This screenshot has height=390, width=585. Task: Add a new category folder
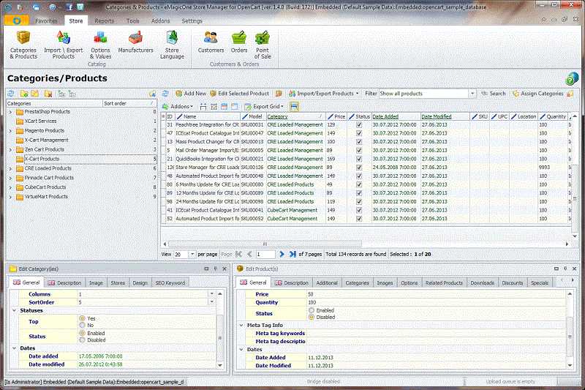24,94
